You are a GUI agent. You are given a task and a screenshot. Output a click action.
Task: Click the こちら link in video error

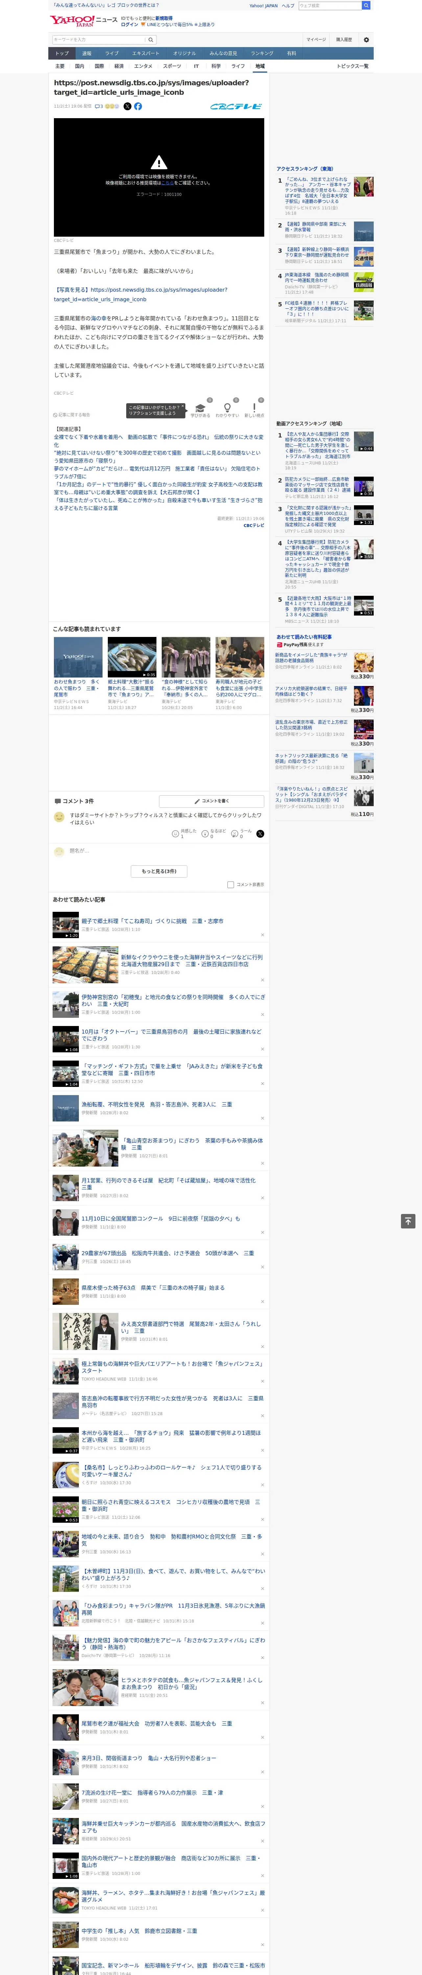168,183
